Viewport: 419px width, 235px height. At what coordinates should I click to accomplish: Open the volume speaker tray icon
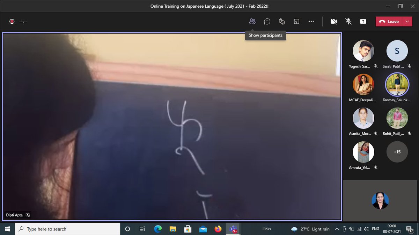click(x=366, y=229)
